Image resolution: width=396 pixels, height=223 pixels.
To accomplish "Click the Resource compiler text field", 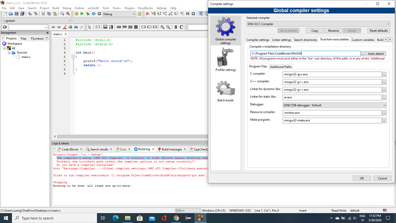I will [332, 113].
